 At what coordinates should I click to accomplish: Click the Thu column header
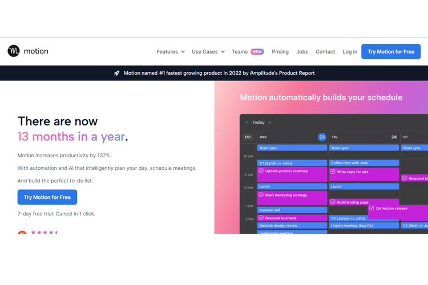pos(334,137)
